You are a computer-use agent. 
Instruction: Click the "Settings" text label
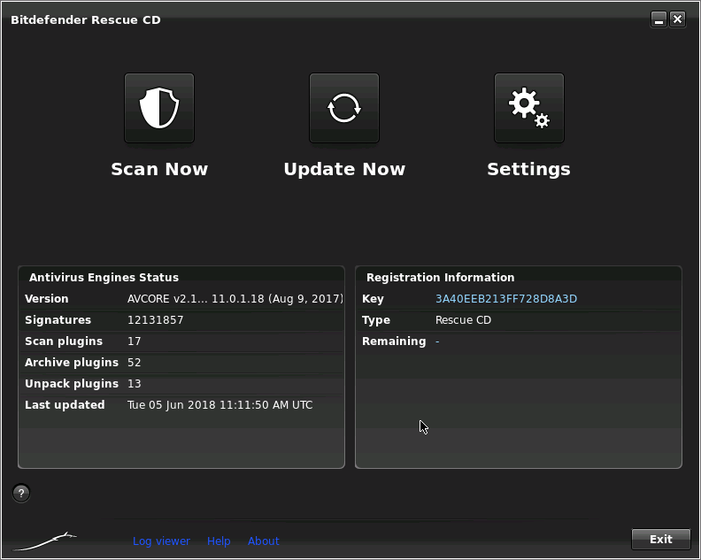pos(528,169)
